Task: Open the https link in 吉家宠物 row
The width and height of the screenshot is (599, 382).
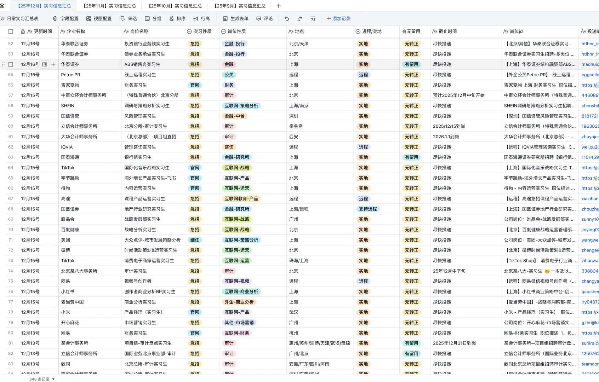Action: pyautogui.click(x=590, y=85)
